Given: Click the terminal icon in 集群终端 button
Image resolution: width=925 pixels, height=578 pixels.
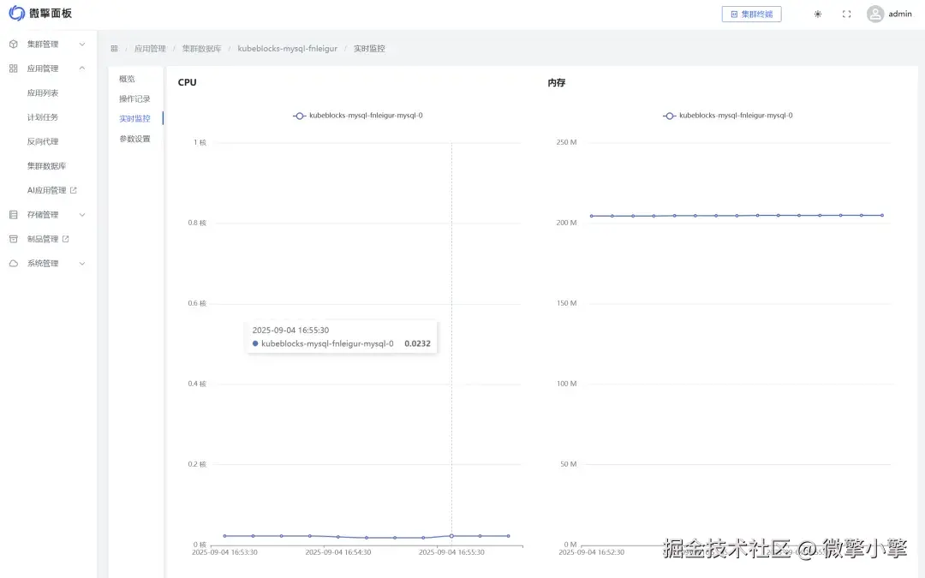Looking at the screenshot, I should coord(734,15).
